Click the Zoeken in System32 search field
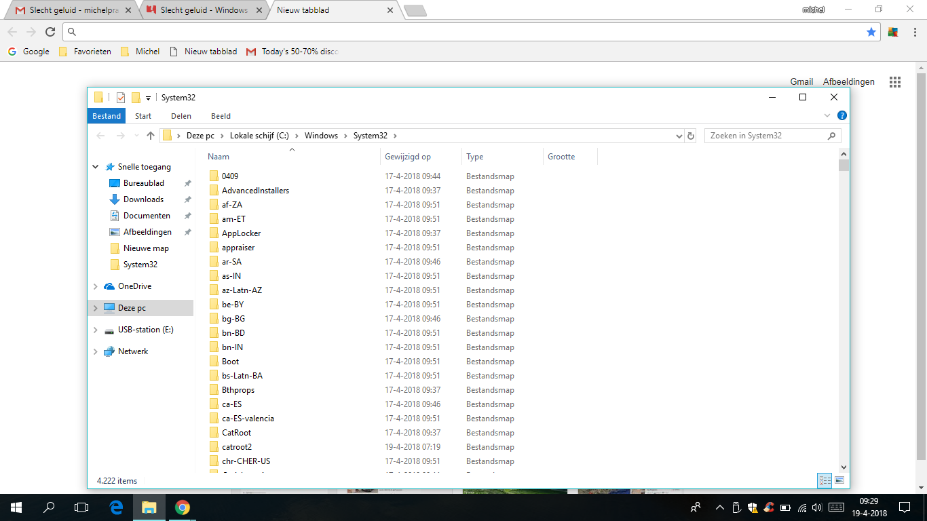The height and width of the screenshot is (521, 927). (x=766, y=136)
